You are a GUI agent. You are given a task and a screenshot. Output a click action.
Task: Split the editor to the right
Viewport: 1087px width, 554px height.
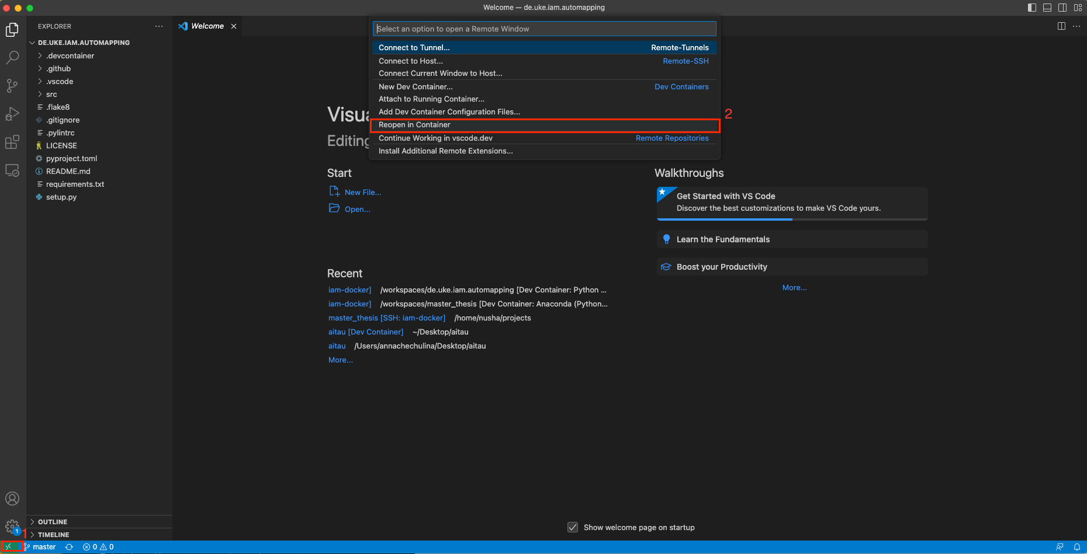click(x=1061, y=26)
